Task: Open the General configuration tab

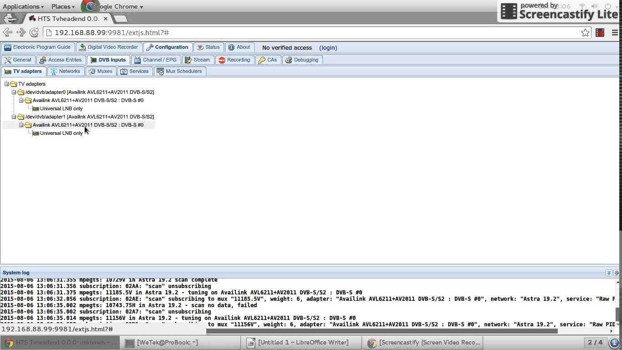Action: tap(18, 60)
